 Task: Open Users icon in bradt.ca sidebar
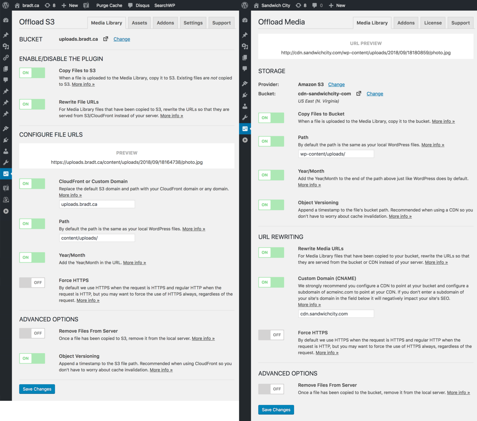6,151
